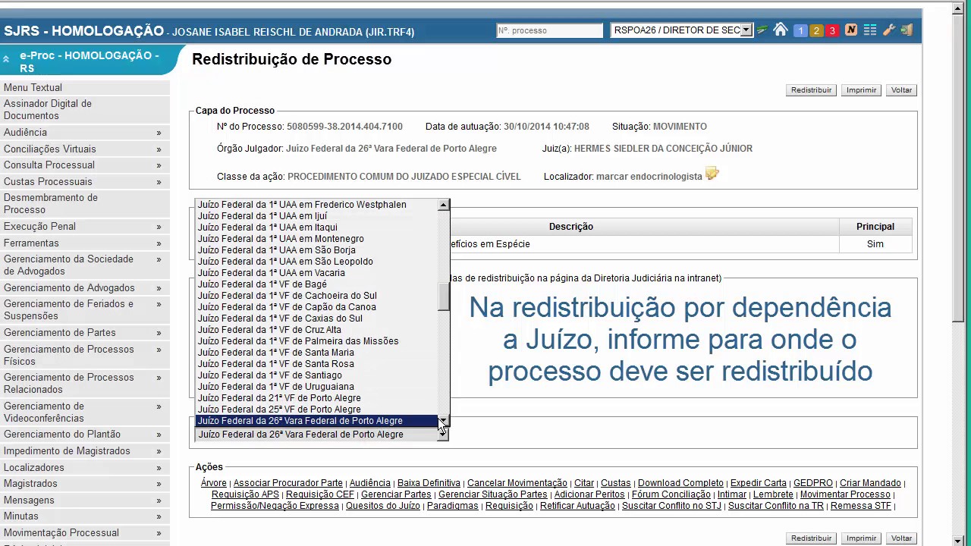The height and width of the screenshot is (546, 971).
Task: Open the Mensagens sidebar item
Action: pos(85,500)
